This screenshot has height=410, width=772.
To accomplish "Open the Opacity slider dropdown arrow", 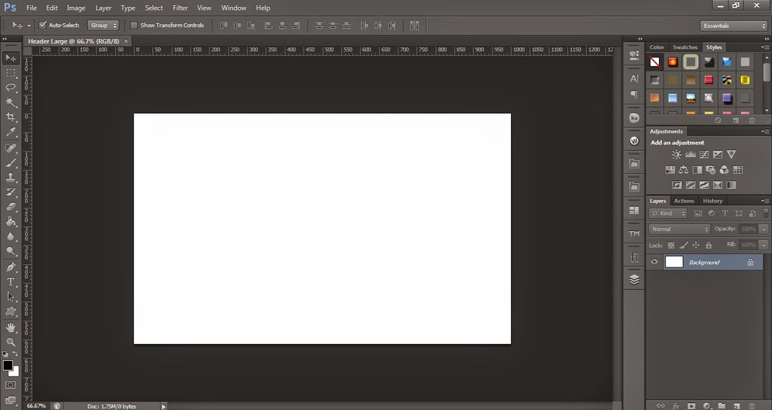I will coord(764,229).
